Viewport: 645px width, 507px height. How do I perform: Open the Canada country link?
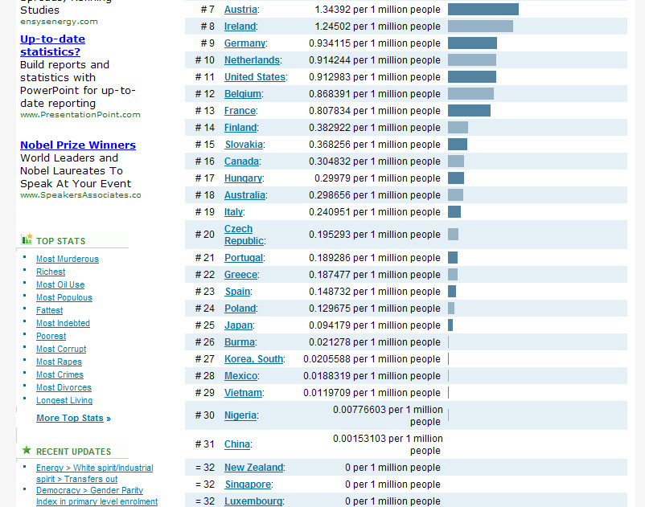241,161
